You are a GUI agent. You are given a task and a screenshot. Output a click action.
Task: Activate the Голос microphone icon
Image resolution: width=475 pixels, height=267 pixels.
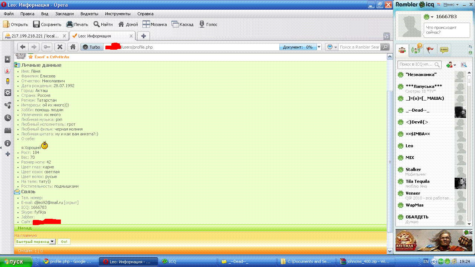(202, 24)
